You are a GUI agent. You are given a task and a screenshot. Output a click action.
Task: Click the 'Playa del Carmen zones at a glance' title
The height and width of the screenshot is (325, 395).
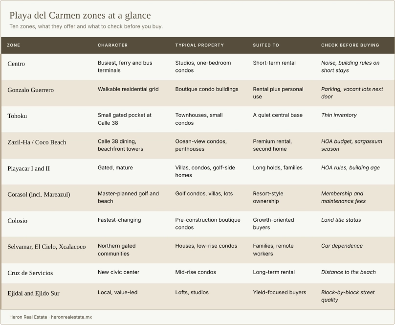pyautogui.click(x=80, y=15)
